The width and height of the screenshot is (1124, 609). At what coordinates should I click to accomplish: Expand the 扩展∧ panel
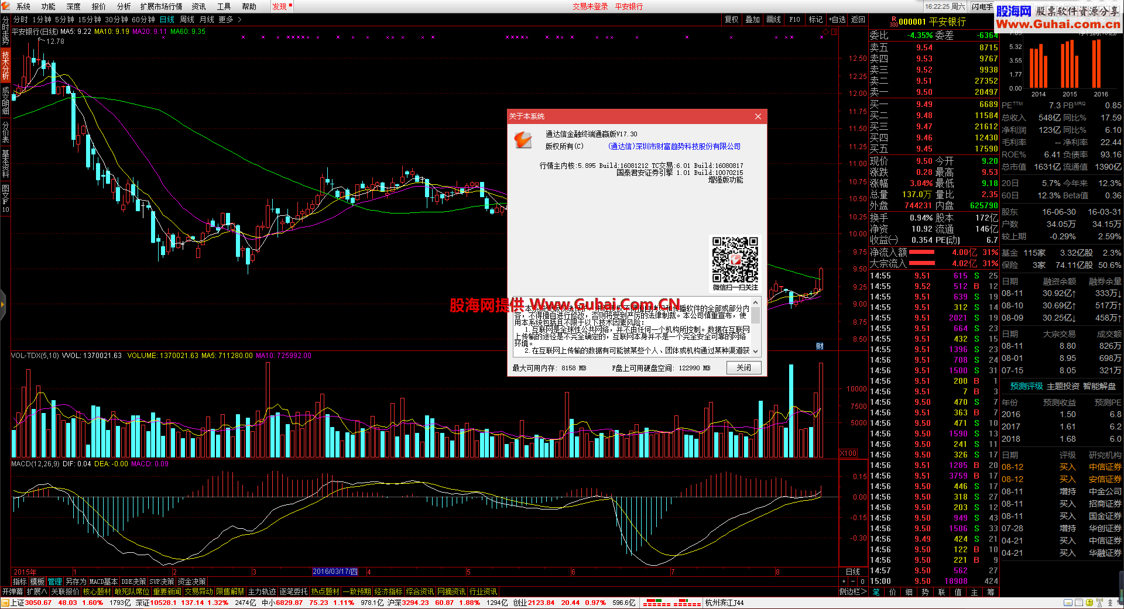pyautogui.click(x=37, y=591)
